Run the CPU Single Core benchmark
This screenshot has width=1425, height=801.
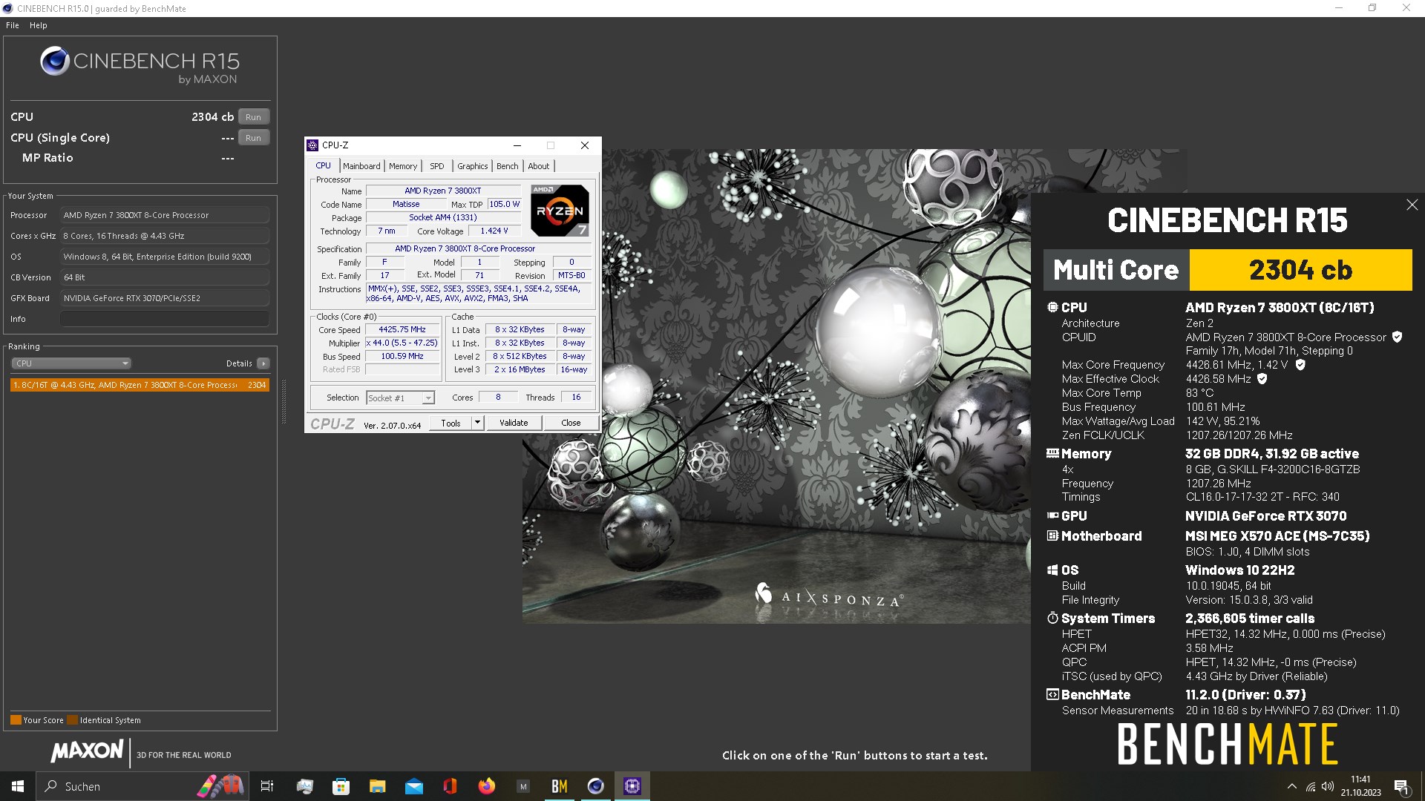pyautogui.click(x=253, y=138)
